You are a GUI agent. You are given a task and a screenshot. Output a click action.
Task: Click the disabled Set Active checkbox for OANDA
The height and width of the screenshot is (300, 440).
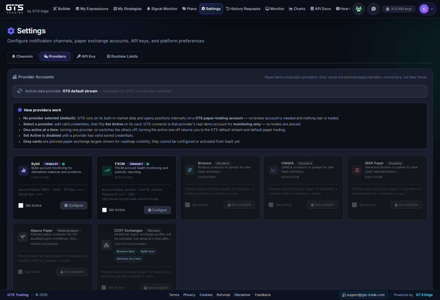pyautogui.click(x=271, y=205)
